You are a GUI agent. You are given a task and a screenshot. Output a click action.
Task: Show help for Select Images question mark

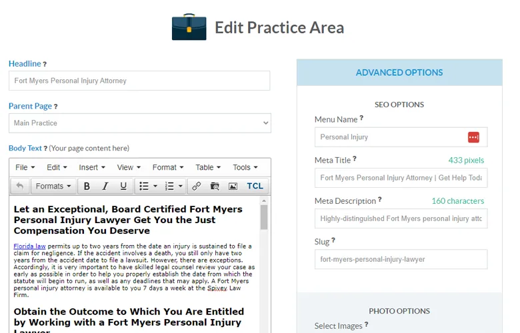(366, 324)
